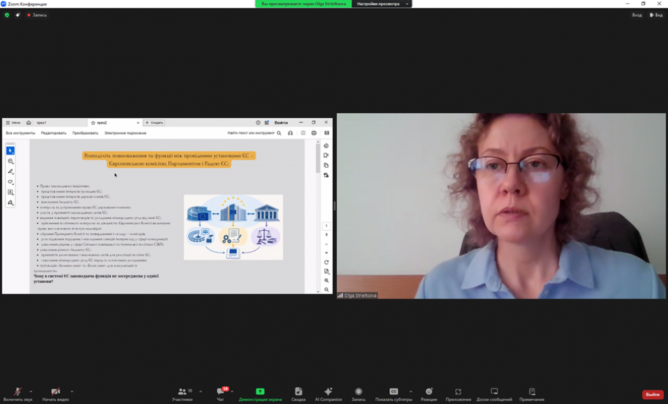
Task: Open the Приложения apps icon
Action: click(458, 391)
